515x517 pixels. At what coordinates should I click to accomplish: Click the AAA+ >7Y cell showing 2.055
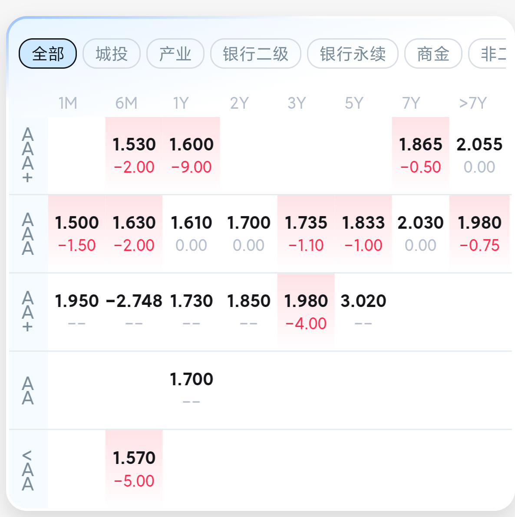(x=479, y=155)
